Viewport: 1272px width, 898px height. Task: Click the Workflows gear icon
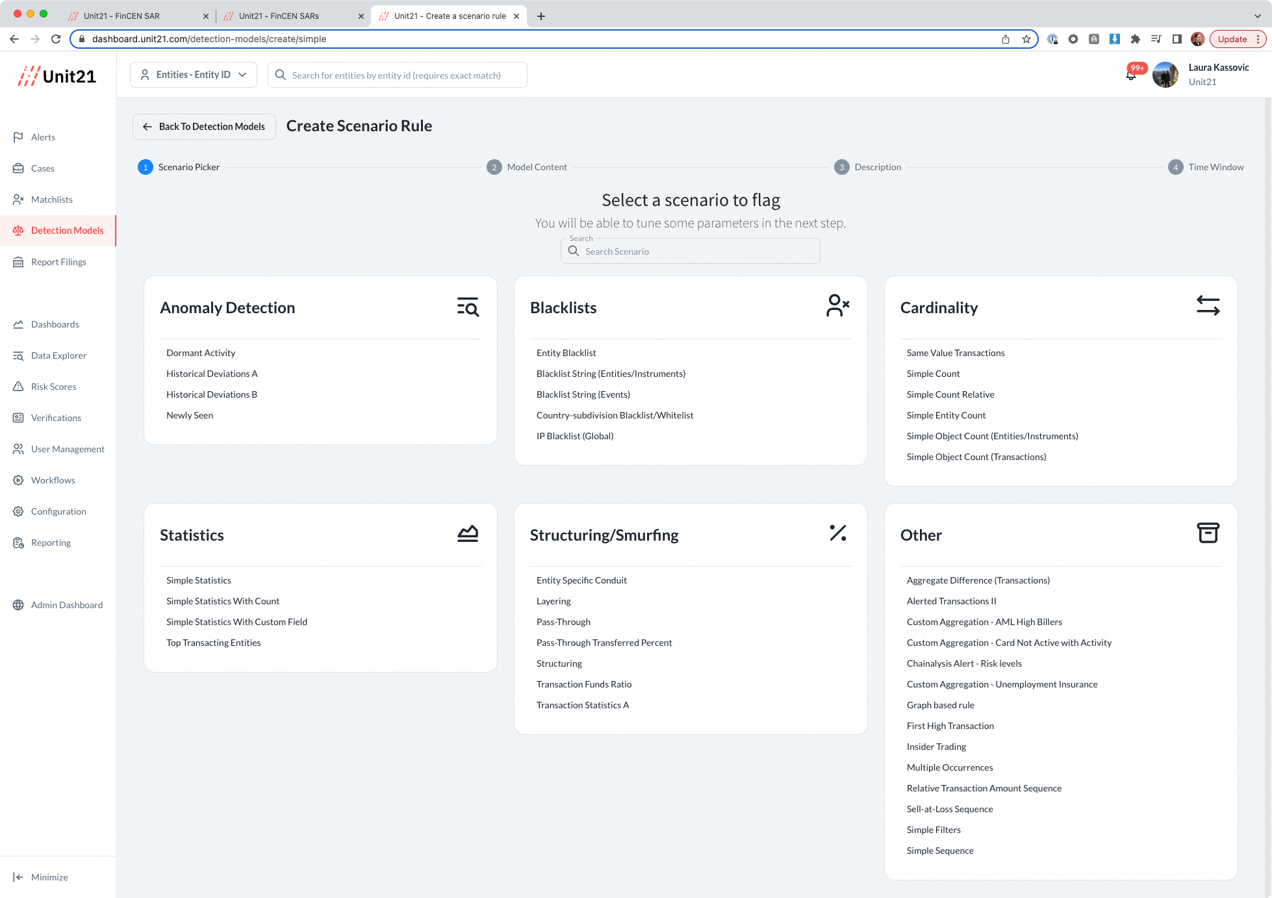[x=18, y=480]
